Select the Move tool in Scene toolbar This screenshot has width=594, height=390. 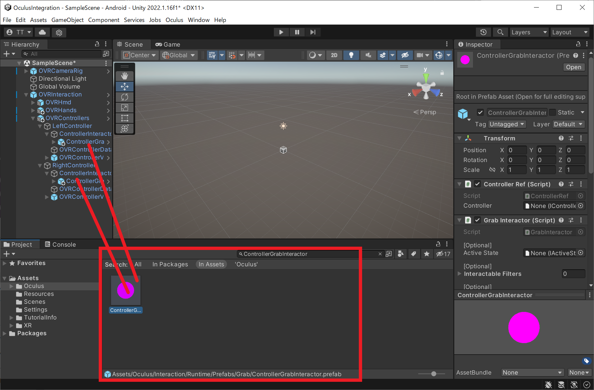tap(125, 87)
